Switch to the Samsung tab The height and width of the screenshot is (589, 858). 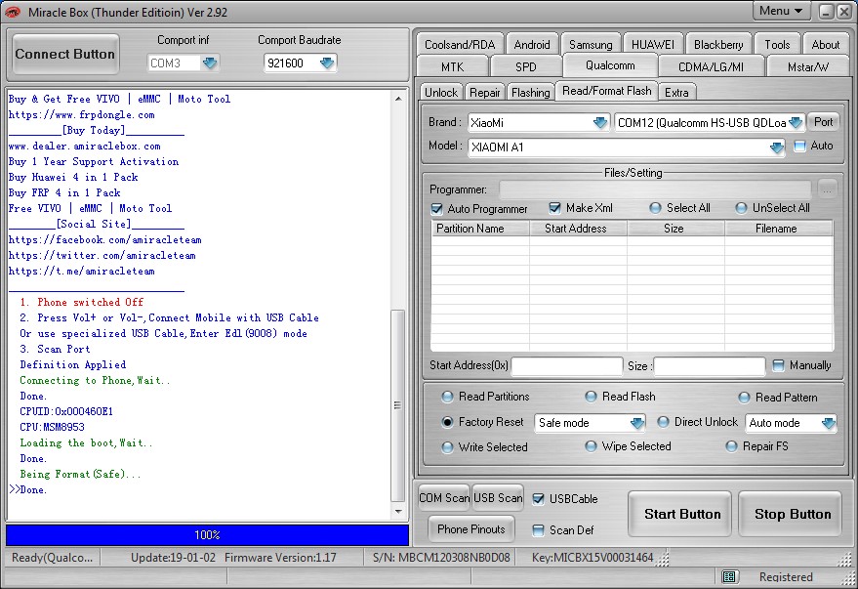(591, 44)
